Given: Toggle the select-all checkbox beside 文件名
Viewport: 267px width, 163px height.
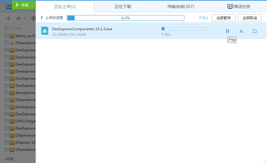Looking at the screenshot, I should [x=7, y=28].
